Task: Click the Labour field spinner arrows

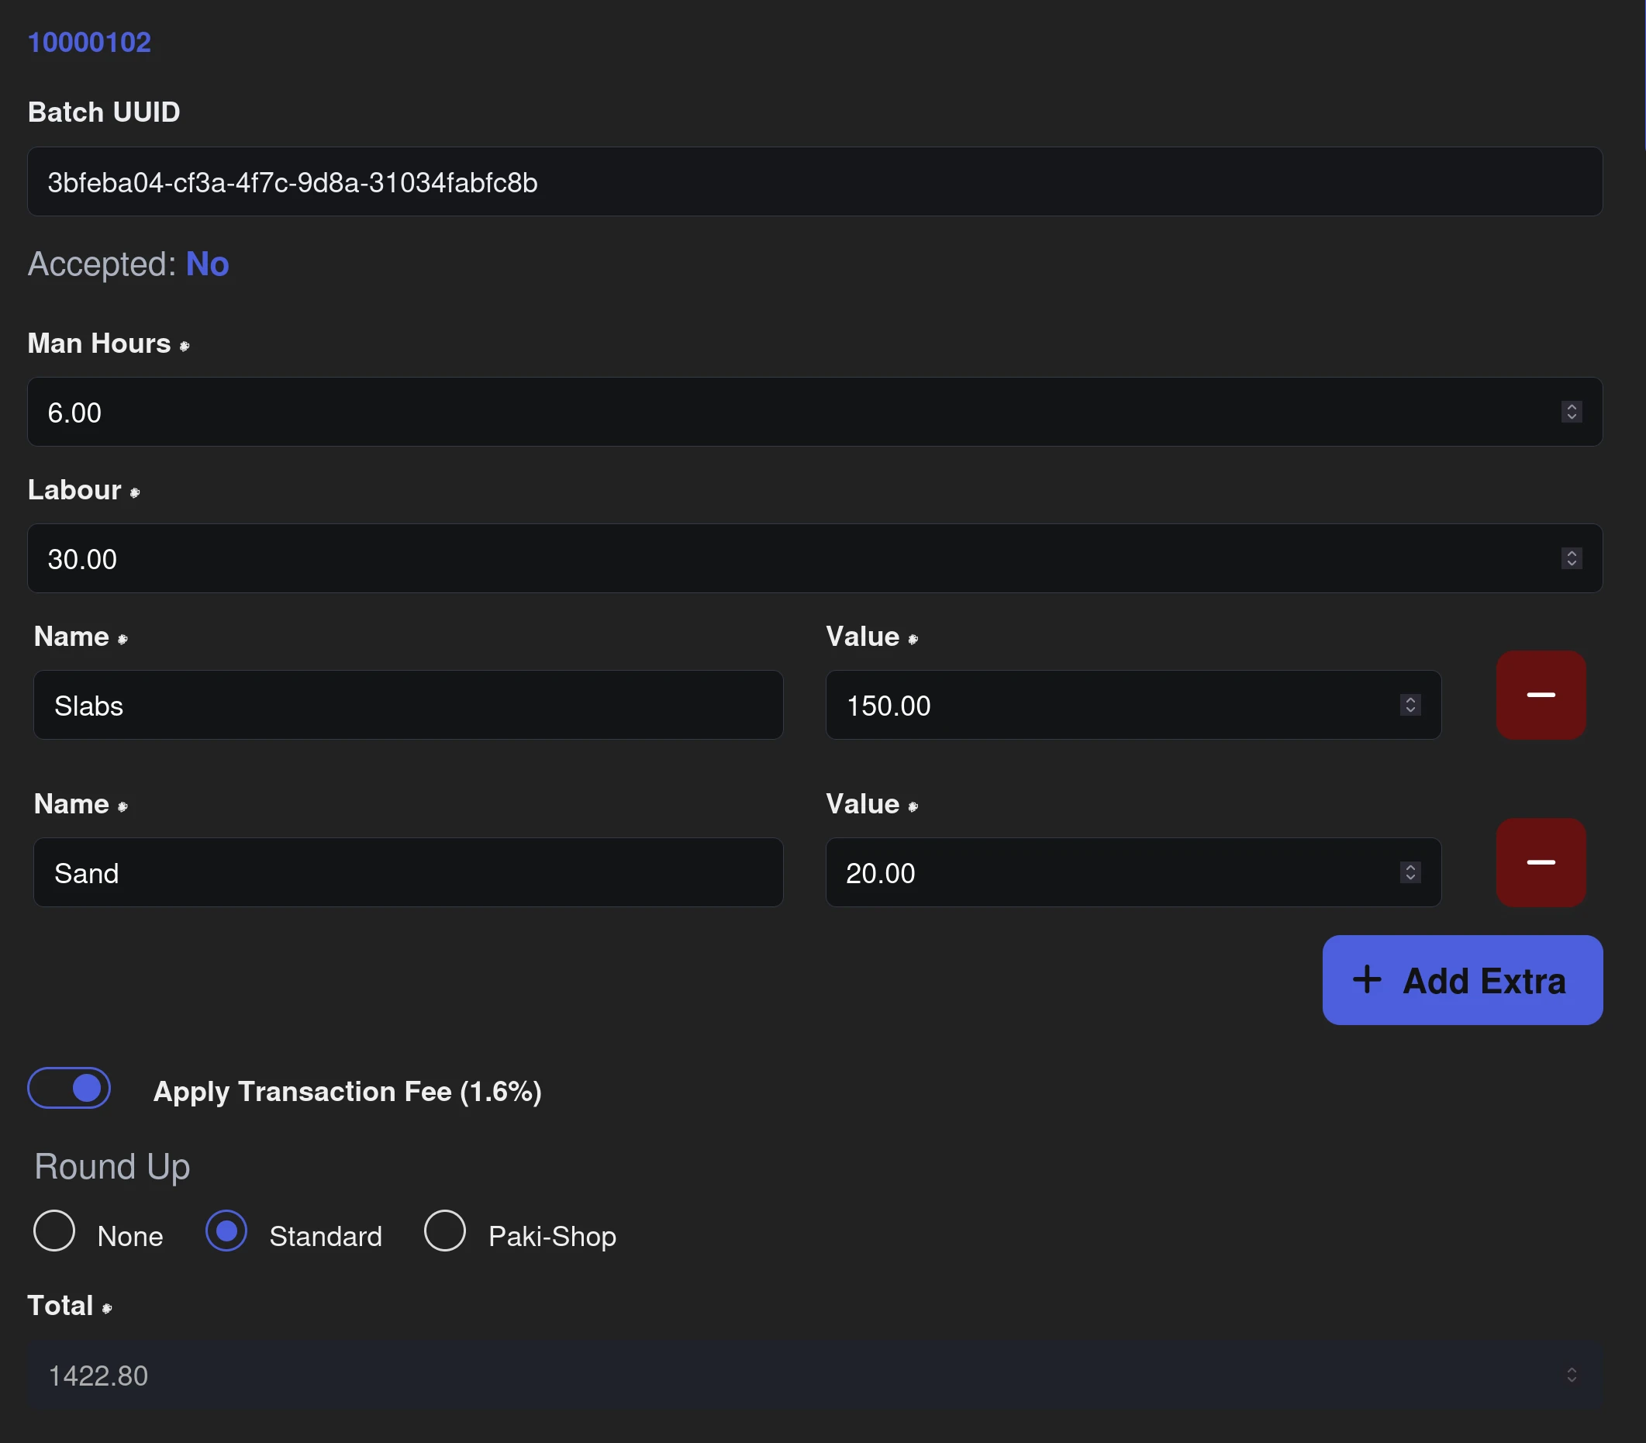Action: pos(1571,559)
